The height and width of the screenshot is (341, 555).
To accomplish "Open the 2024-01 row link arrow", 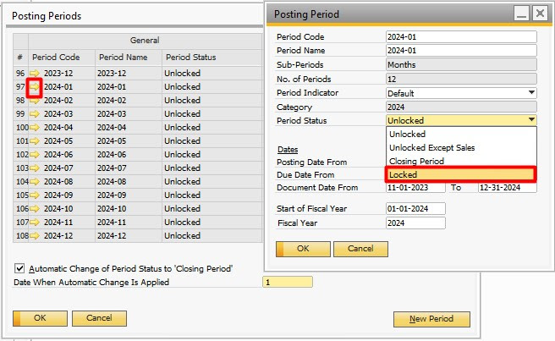I will [35, 87].
